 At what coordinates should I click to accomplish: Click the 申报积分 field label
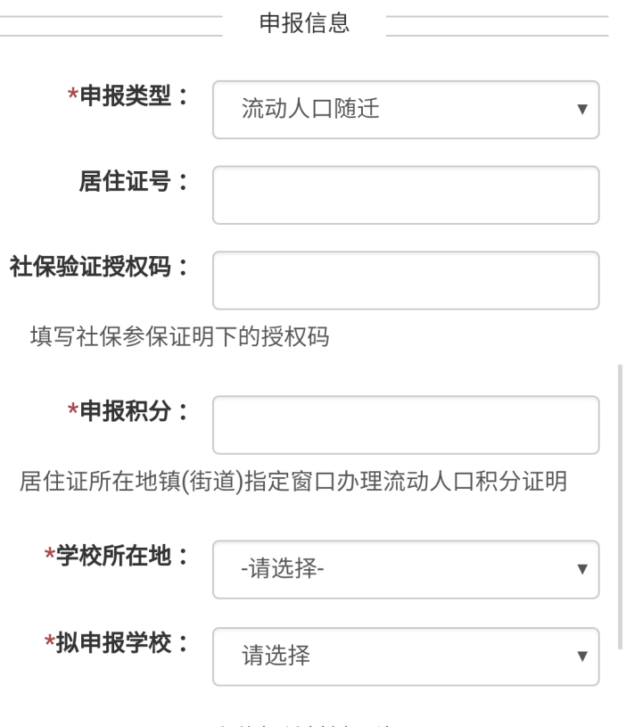point(128,411)
